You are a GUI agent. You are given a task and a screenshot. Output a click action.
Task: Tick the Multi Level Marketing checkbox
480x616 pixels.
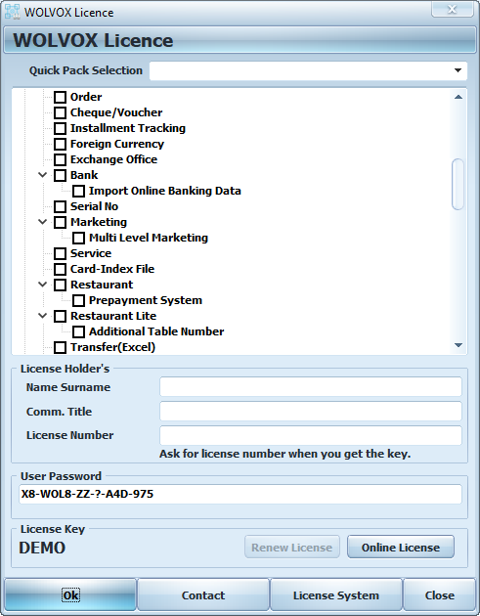click(78, 238)
